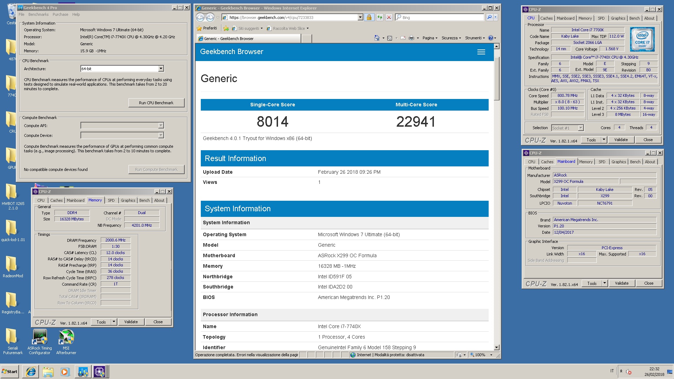Select the RadeonMod desktop folder
The height and width of the screenshot is (379, 674).
point(13,267)
